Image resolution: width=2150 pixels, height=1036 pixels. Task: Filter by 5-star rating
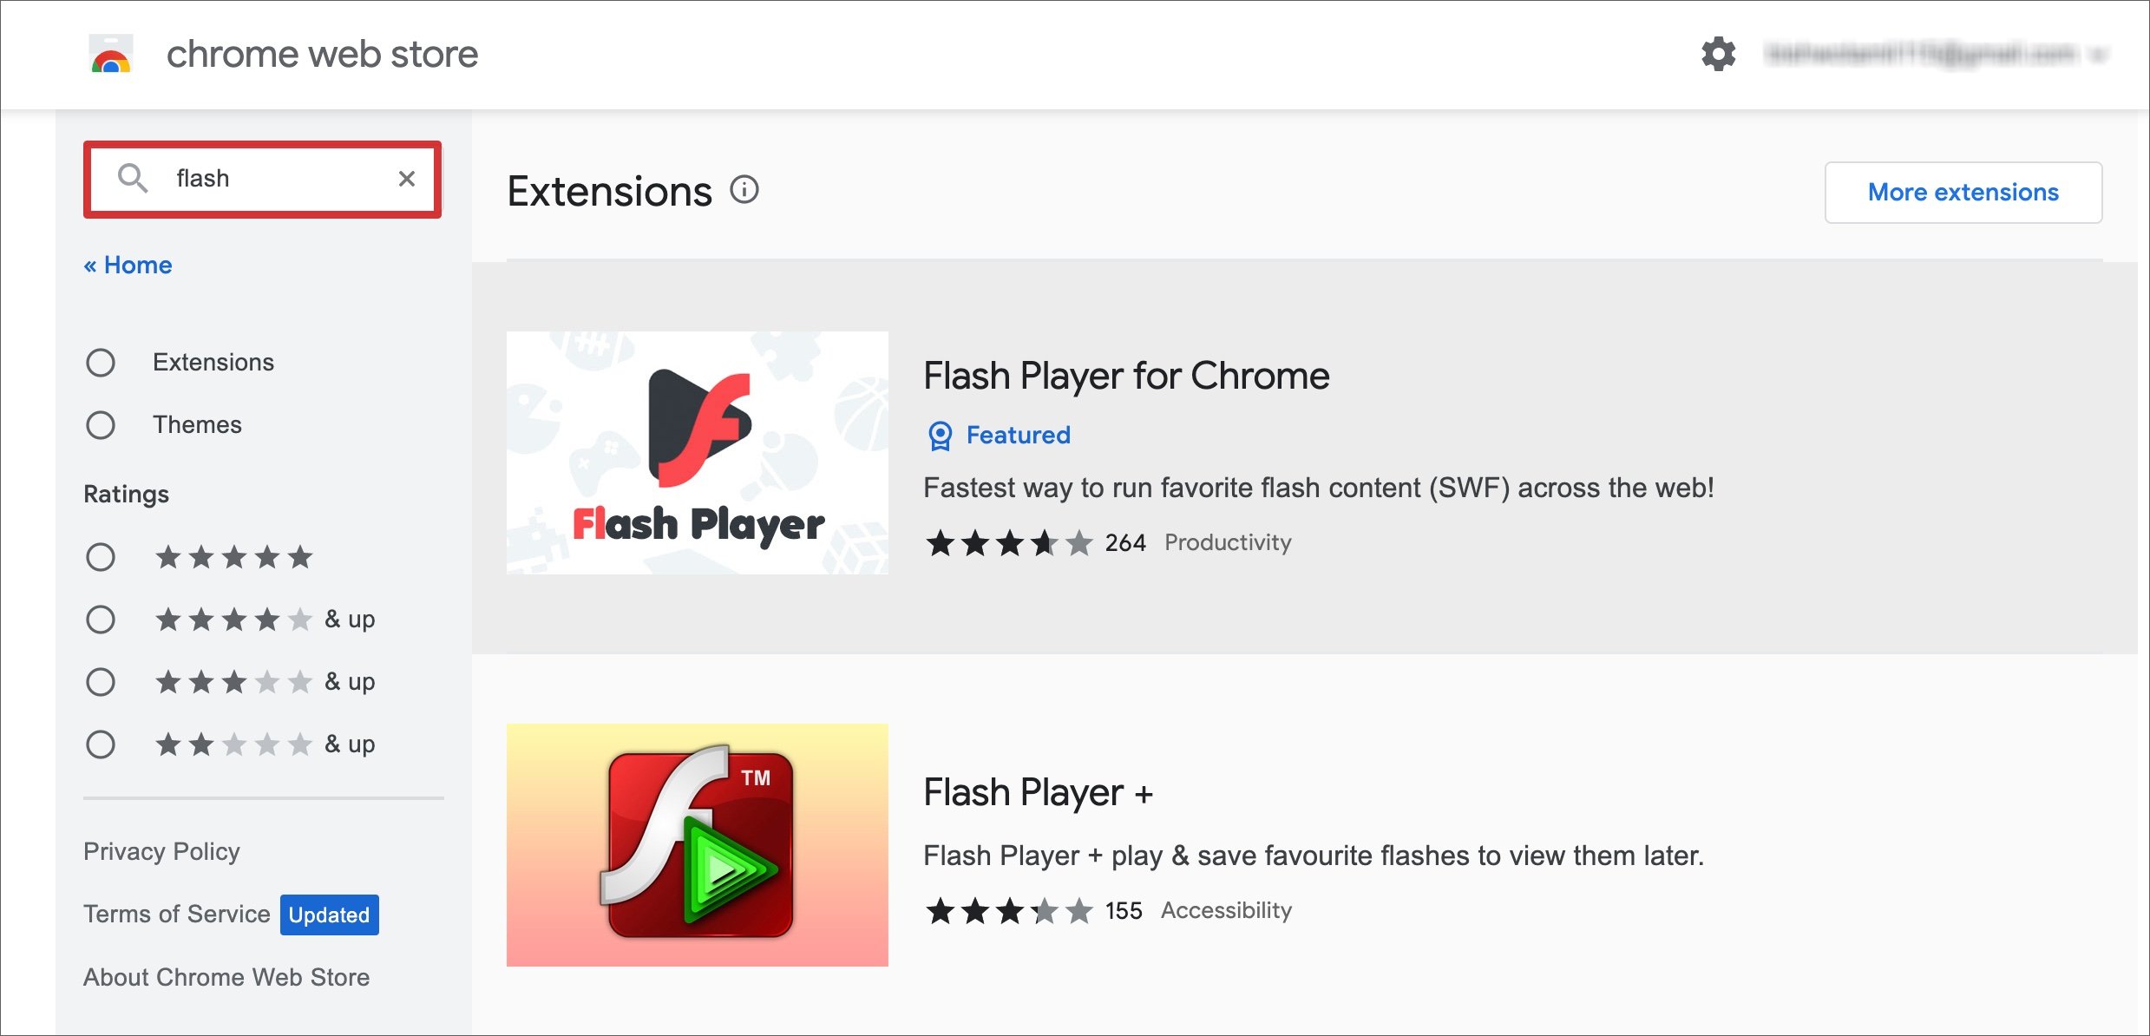[101, 557]
